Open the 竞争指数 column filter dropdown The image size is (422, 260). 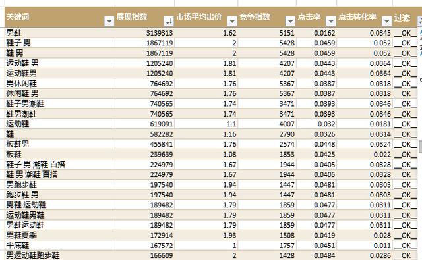click(x=290, y=21)
